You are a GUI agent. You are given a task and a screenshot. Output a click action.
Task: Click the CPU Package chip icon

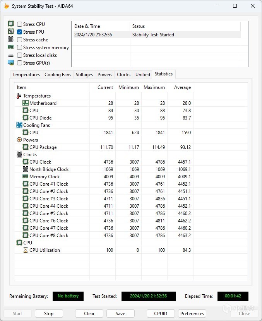[x=26, y=147]
